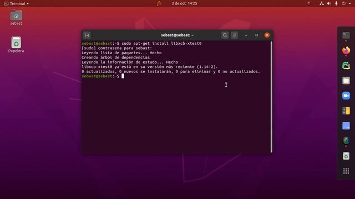Launch Terminal from the dock

pyautogui.click(x=346, y=35)
